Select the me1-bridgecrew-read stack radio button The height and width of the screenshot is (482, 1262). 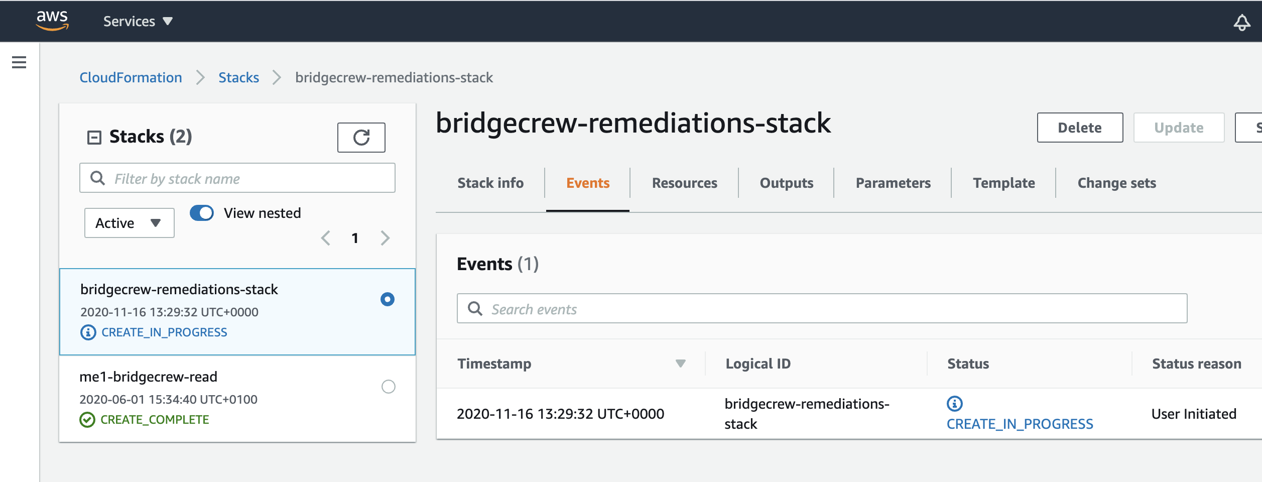[389, 387]
